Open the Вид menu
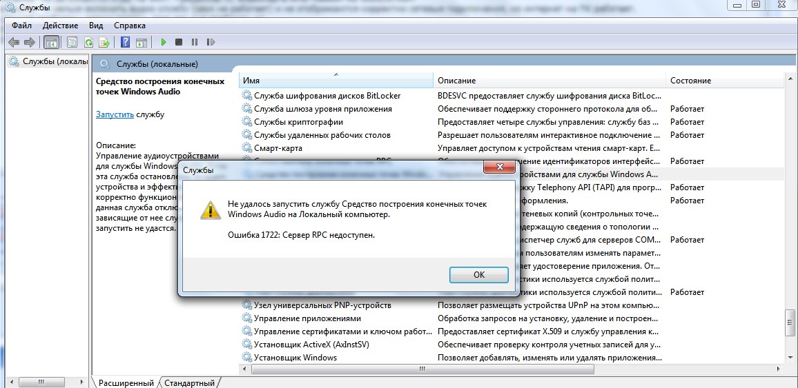Viewport: 798px width, 388px height. 96,25
